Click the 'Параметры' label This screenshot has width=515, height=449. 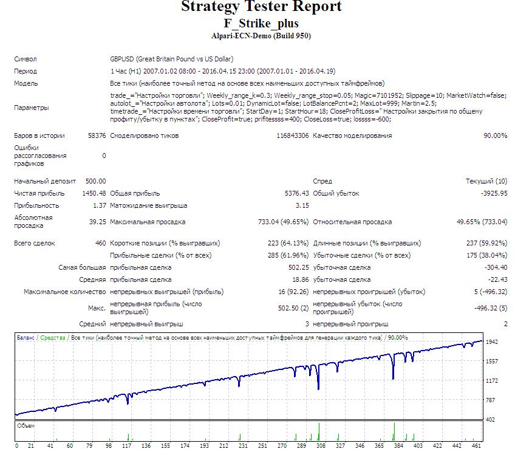tap(31, 108)
